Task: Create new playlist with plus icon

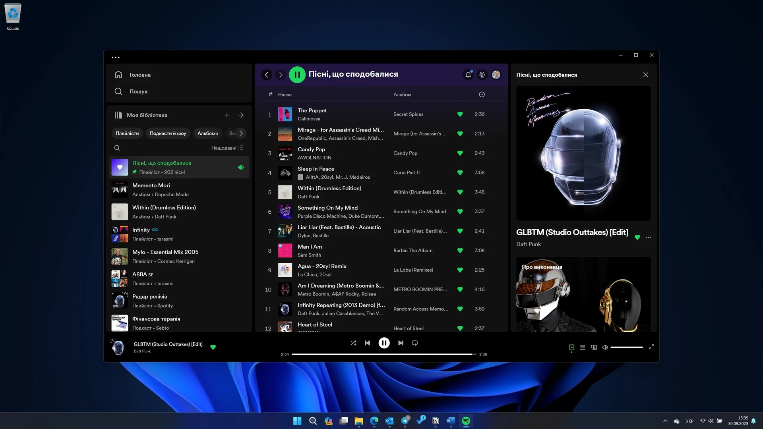Action: tap(227, 115)
